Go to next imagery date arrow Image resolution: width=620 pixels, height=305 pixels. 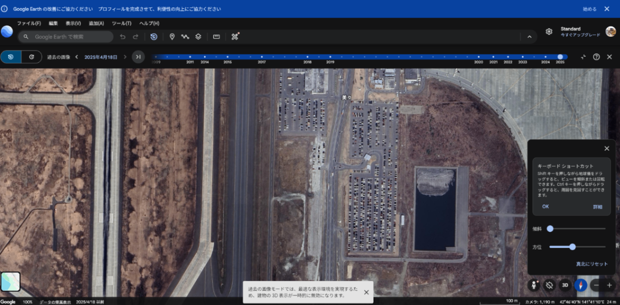pos(125,57)
